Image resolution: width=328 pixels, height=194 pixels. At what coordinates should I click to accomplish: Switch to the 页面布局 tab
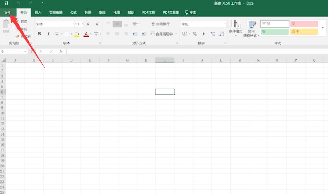56,13
